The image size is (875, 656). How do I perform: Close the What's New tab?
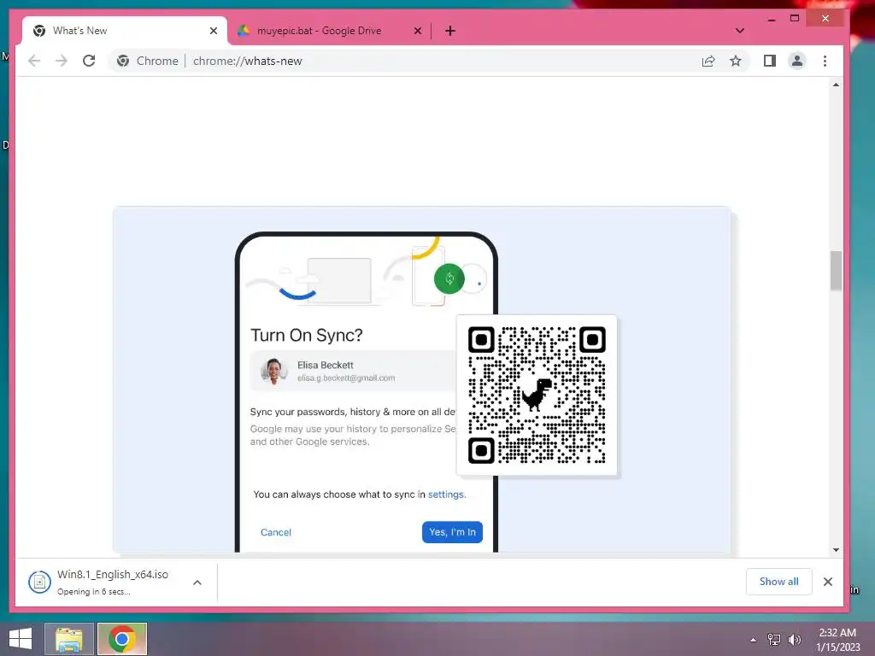213,31
